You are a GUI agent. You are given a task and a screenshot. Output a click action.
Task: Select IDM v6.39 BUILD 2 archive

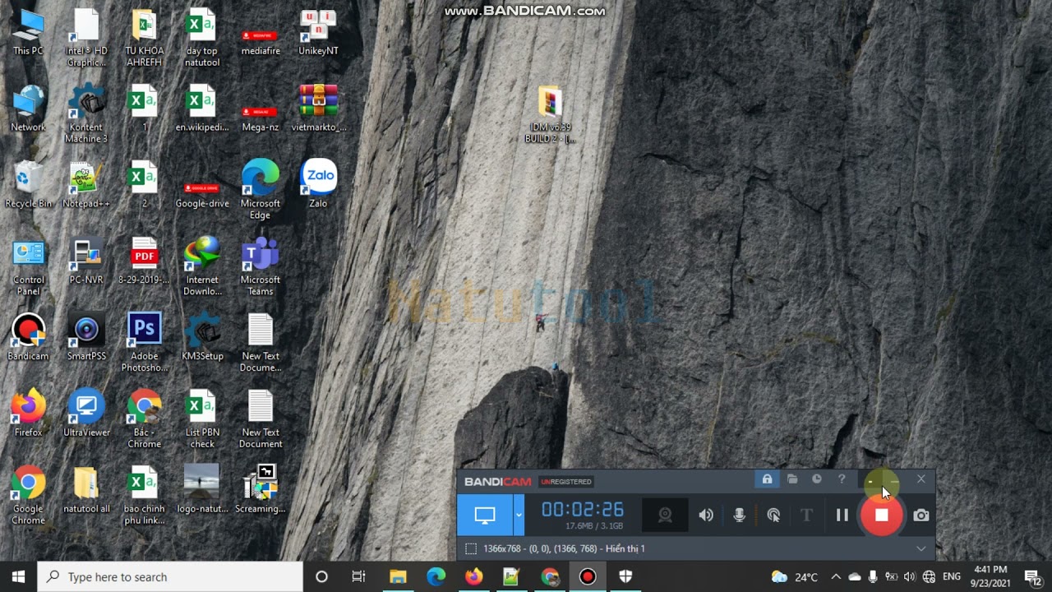[550, 114]
